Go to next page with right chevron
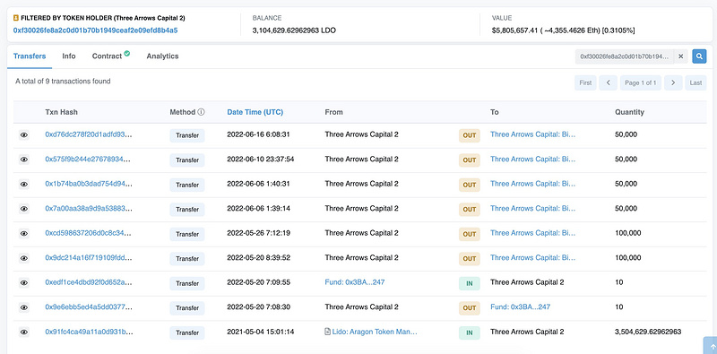Image resolution: width=717 pixels, height=354 pixels. tap(673, 82)
